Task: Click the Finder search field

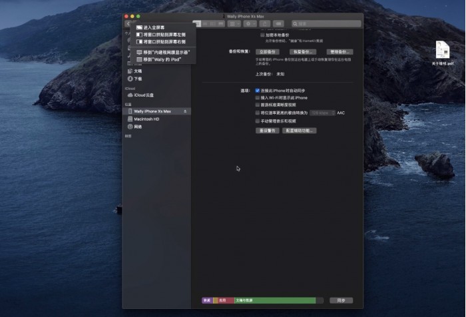Action: click(x=326, y=24)
